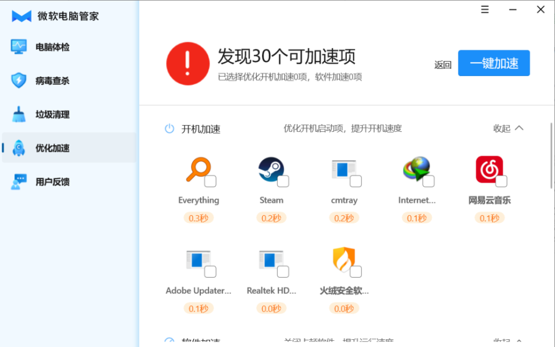555x347 pixels.
Task: Open the 病毒查杀 sidebar tab
Action: [69, 80]
